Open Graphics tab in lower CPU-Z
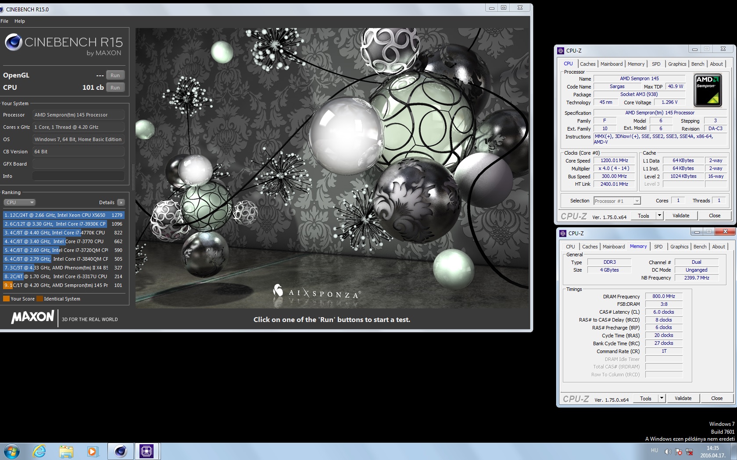This screenshot has height=460, width=737. tap(679, 247)
